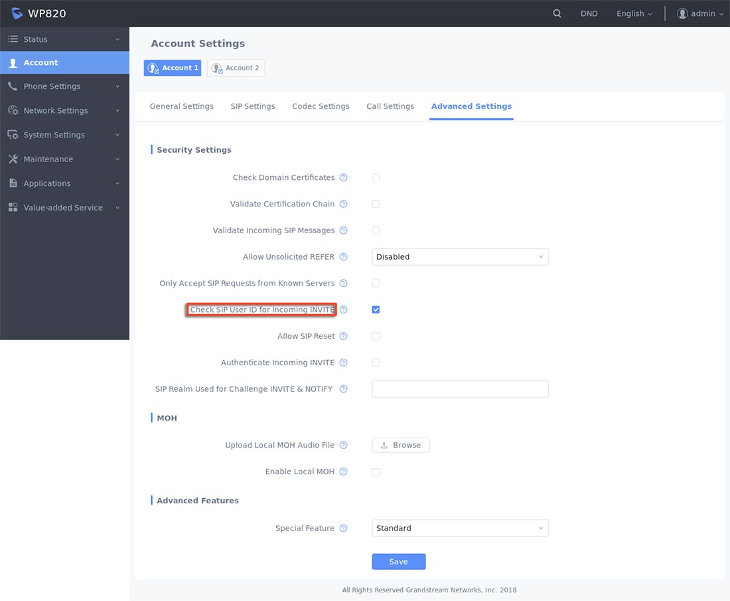730x601 pixels.
Task: Expand the Phone Settings chevron
Action: coord(117,86)
